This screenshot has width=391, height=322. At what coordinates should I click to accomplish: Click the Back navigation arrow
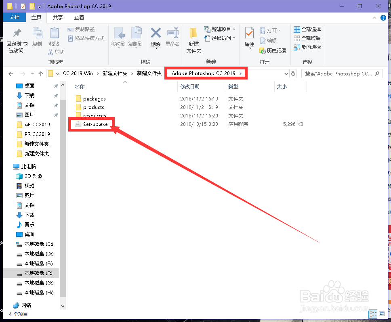tap(11, 74)
